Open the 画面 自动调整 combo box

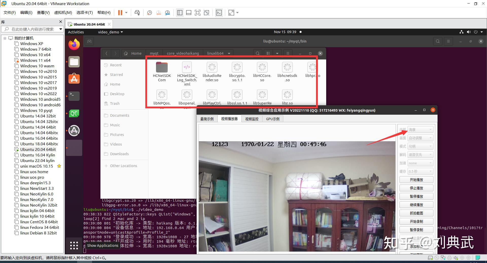point(420,138)
